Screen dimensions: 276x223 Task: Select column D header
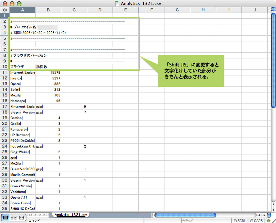click(x=100, y=10)
